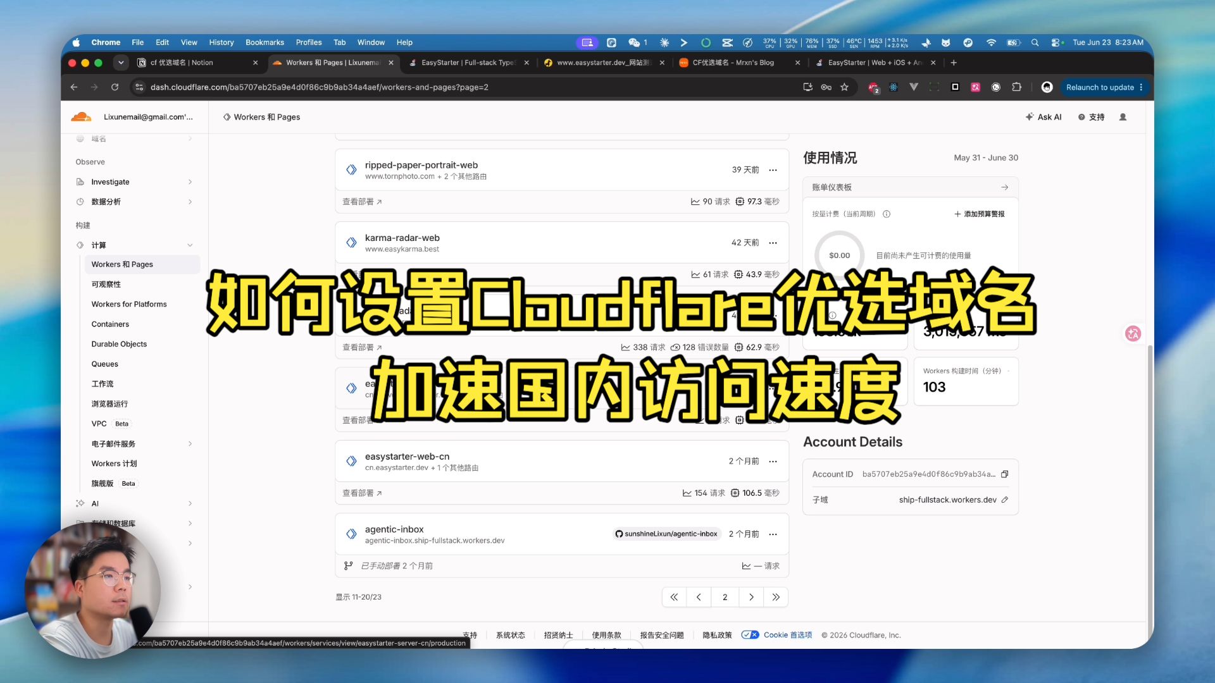Click 添加预算警报 add budget alert

pos(979,214)
